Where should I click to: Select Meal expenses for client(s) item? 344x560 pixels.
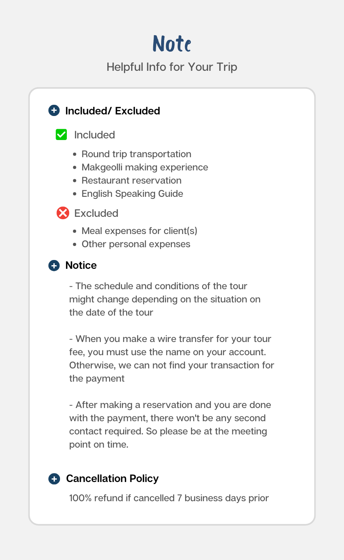139,231
